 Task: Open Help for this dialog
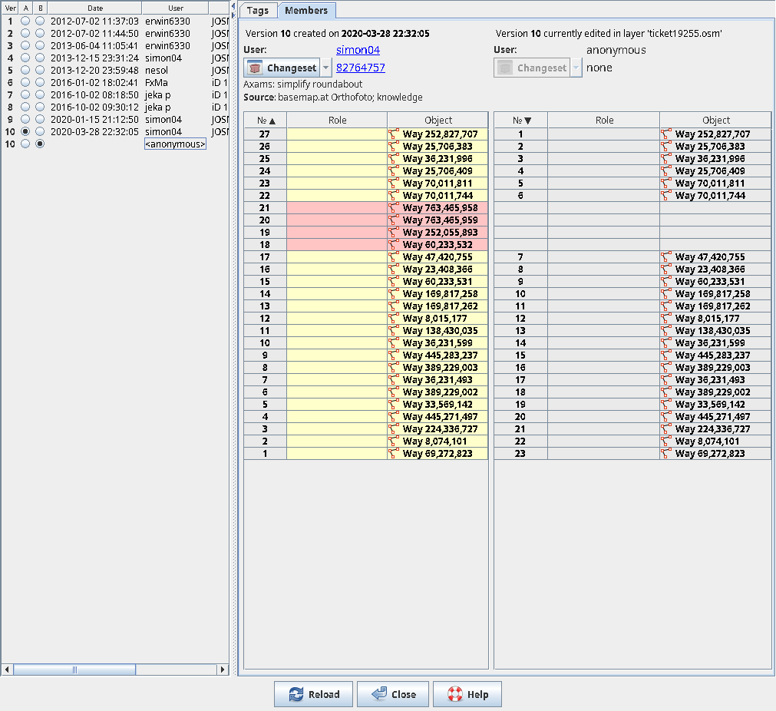click(467, 694)
